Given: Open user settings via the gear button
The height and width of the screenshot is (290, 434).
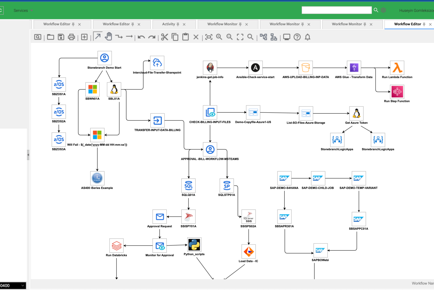Looking at the screenshot, I should coord(383,10).
